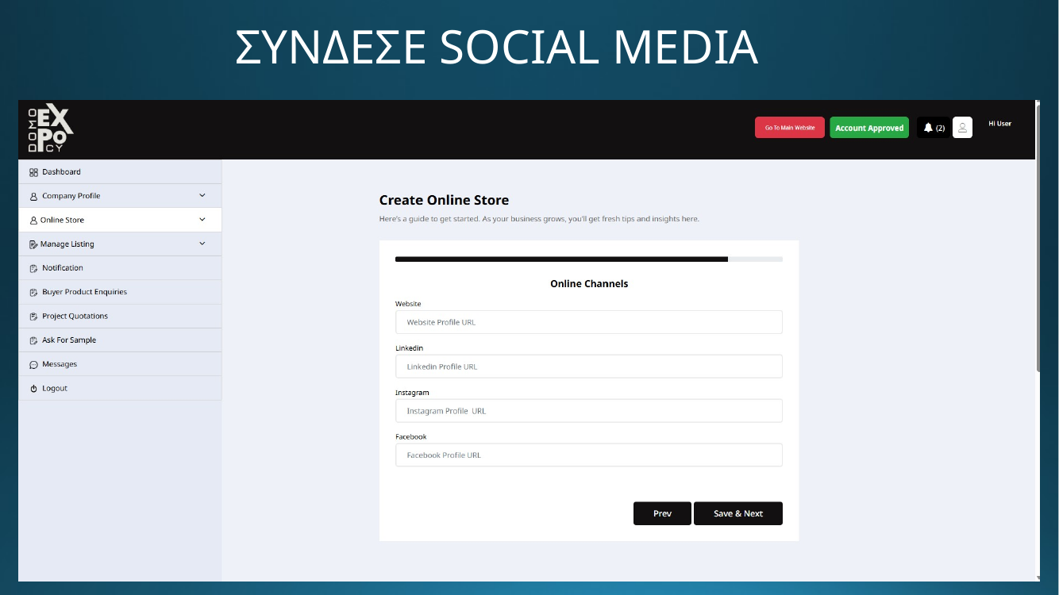Click the Website field label
This screenshot has height=595, width=1059.
pyautogui.click(x=408, y=304)
